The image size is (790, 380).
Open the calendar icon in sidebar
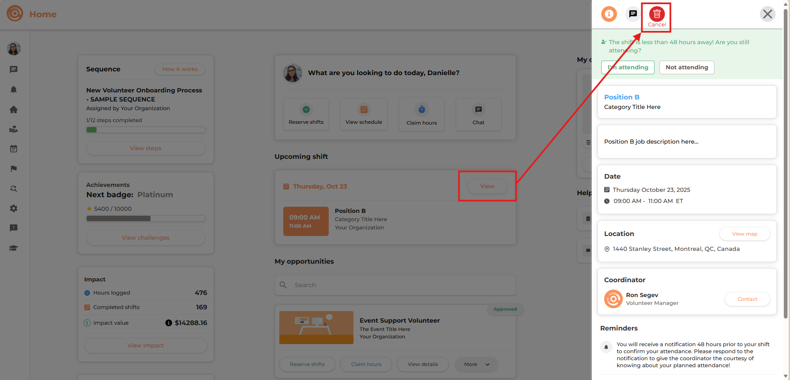pyautogui.click(x=14, y=149)
